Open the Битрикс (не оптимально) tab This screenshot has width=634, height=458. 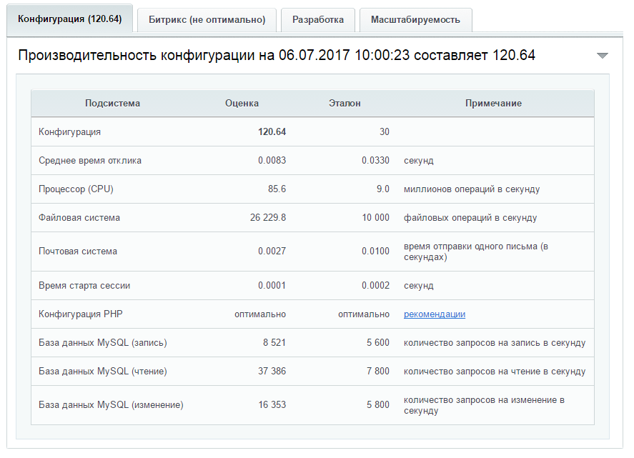pos(207,20)
